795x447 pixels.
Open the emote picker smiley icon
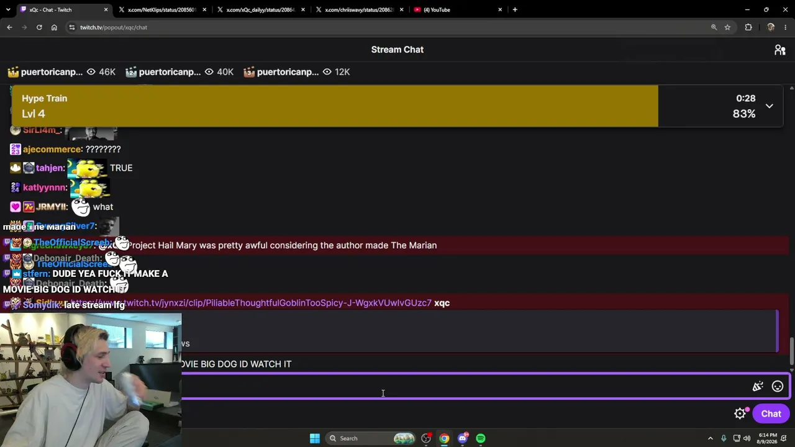click(778, 387)
